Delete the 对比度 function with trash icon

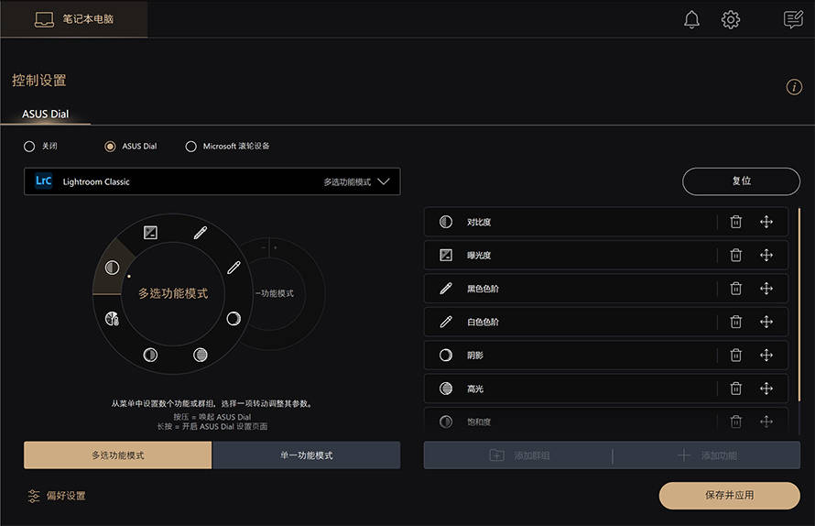tap(735, 222)
